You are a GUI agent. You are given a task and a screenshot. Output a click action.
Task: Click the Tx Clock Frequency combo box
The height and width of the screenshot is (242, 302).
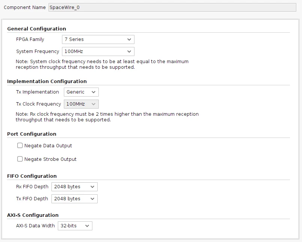click(81, 104)
